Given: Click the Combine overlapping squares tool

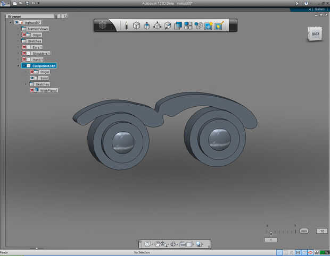Looking at the screenshot, I should [178, 25].
